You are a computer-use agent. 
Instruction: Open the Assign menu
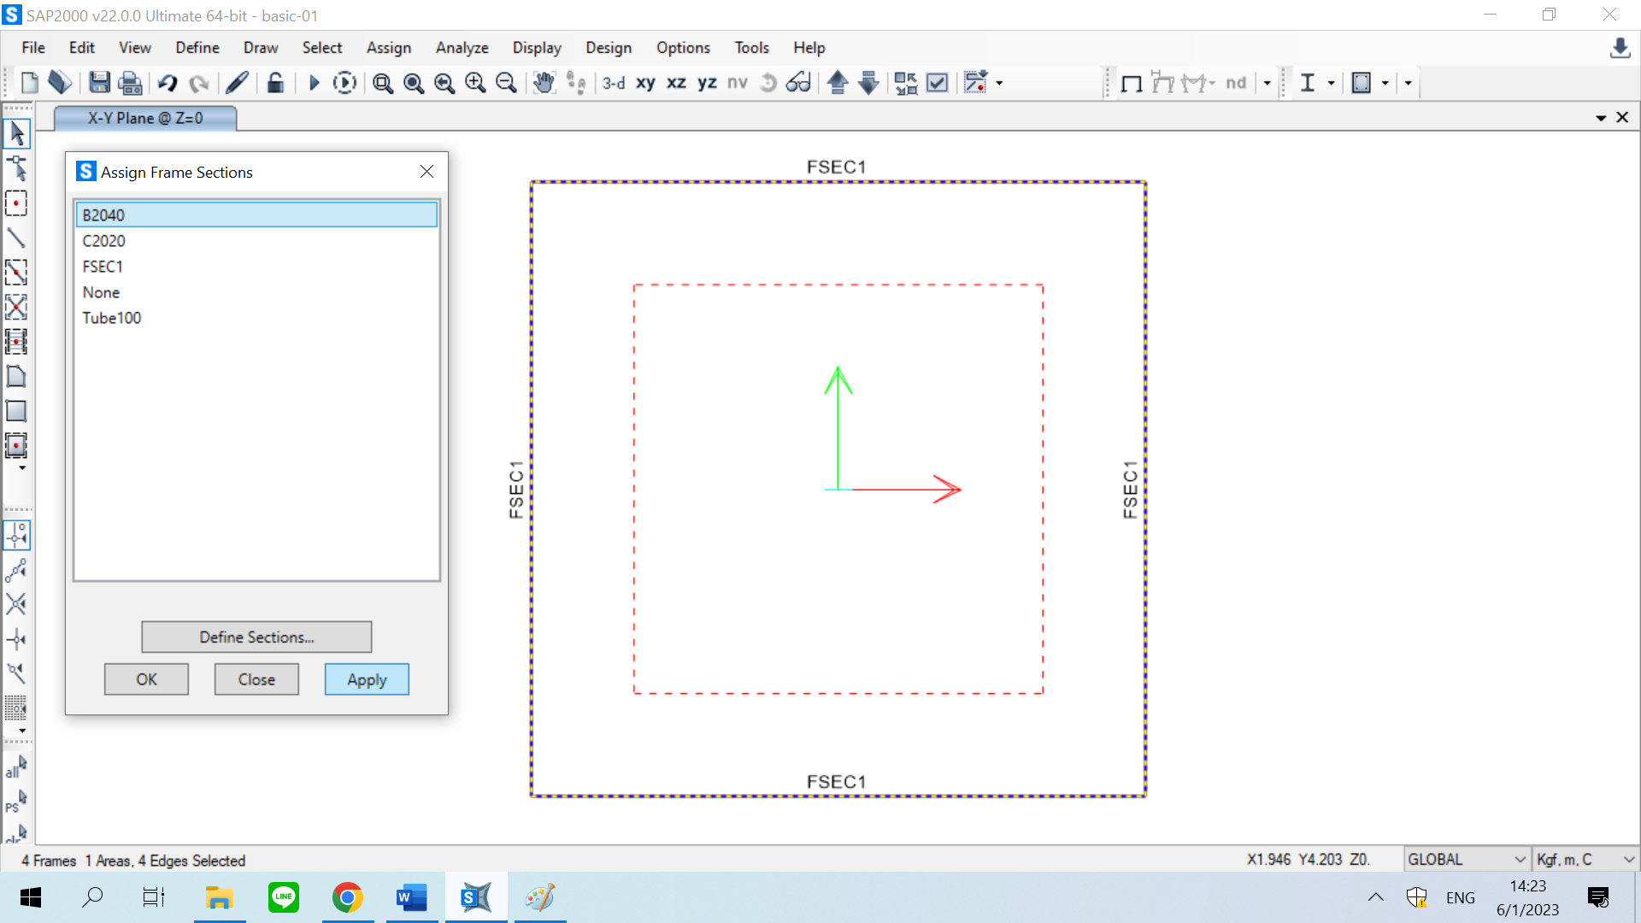(x=388, y=48)
